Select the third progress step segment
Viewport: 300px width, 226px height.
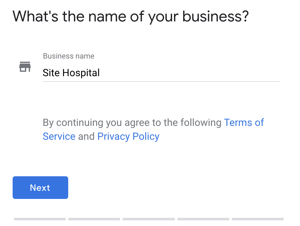click(148, 219)
